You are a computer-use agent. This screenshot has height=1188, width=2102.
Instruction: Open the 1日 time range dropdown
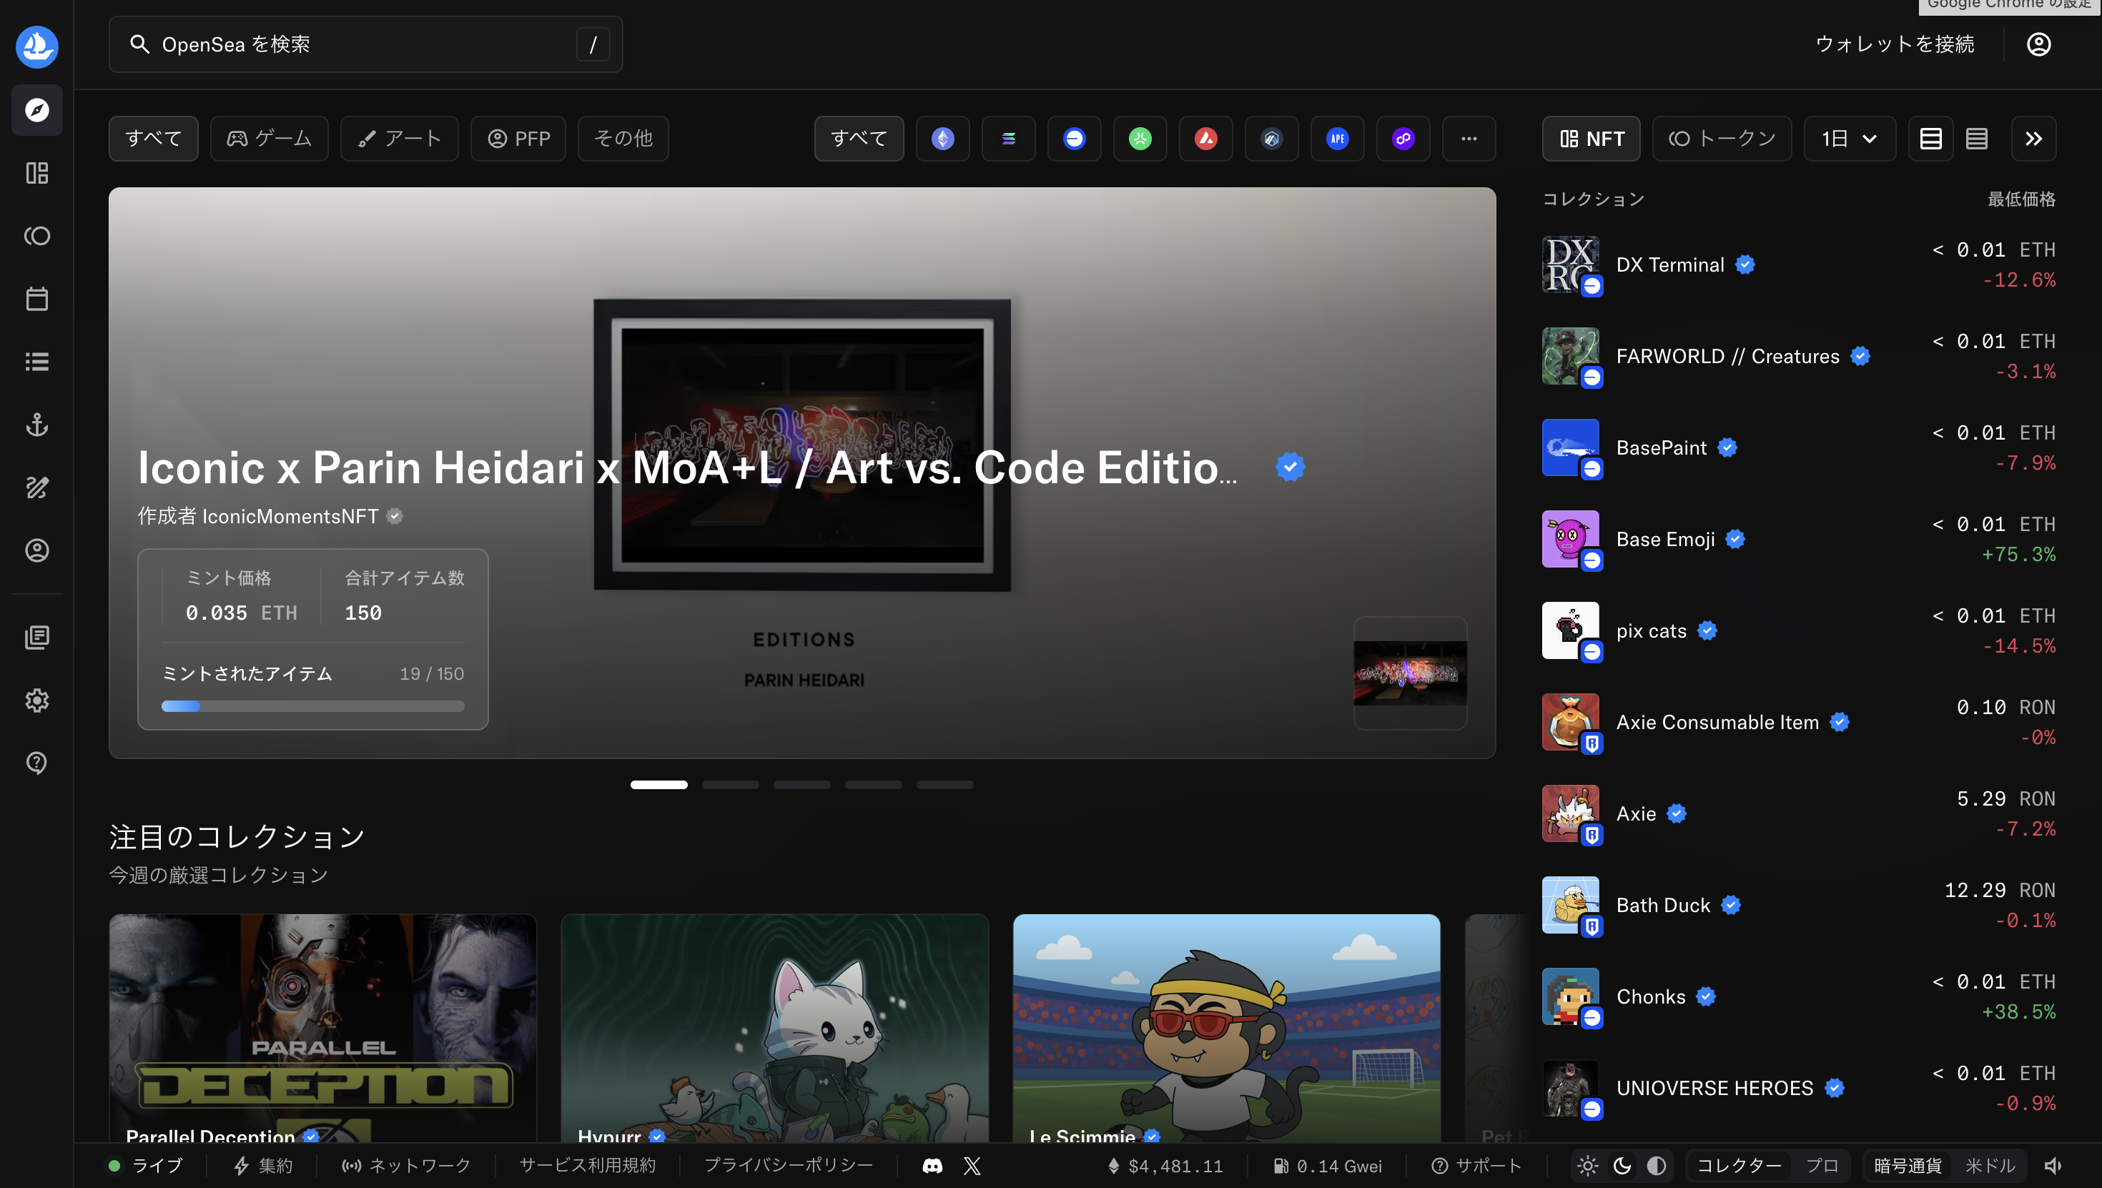coord(1849,139)
